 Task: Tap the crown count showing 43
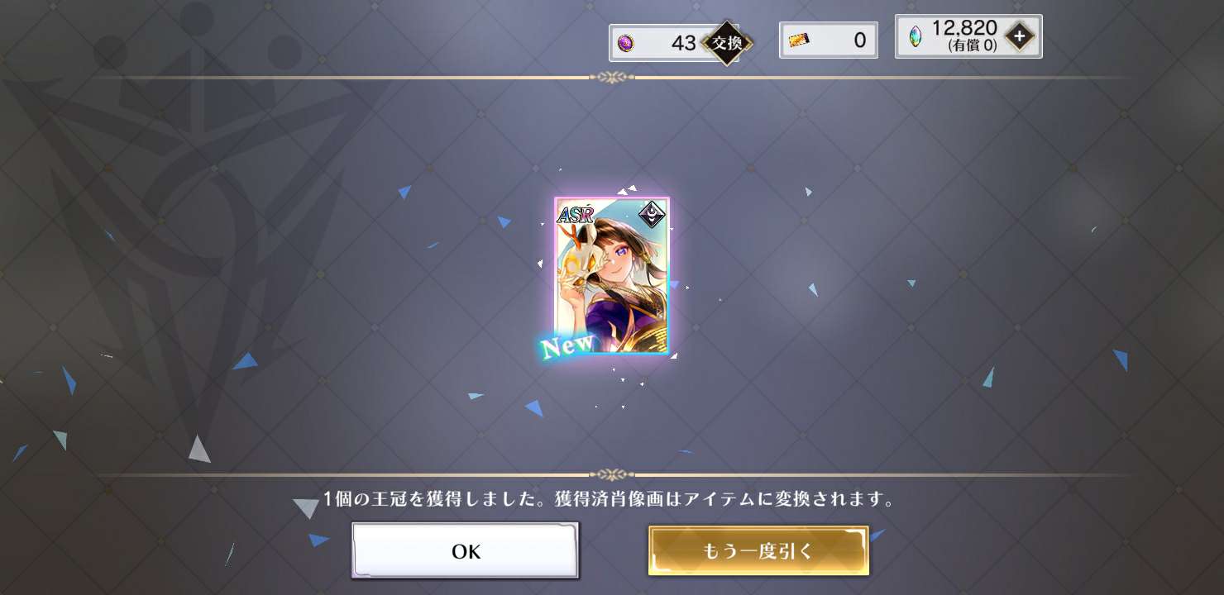(684, 43)
